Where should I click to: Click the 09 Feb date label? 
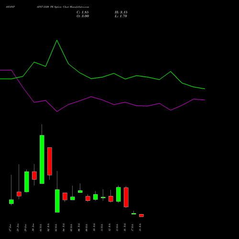(x=87, y=228)
